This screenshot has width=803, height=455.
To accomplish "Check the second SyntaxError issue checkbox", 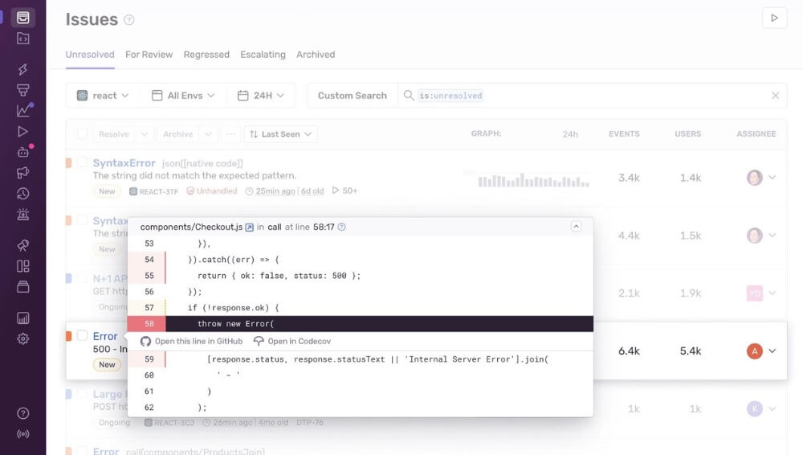I will tap(82, 220).
